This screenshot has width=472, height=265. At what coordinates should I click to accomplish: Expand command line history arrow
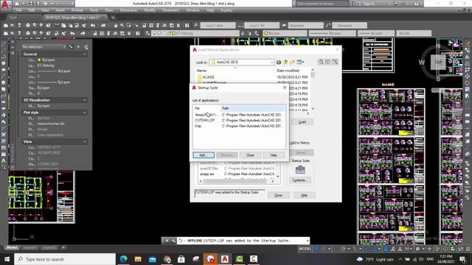coord(307,241)
